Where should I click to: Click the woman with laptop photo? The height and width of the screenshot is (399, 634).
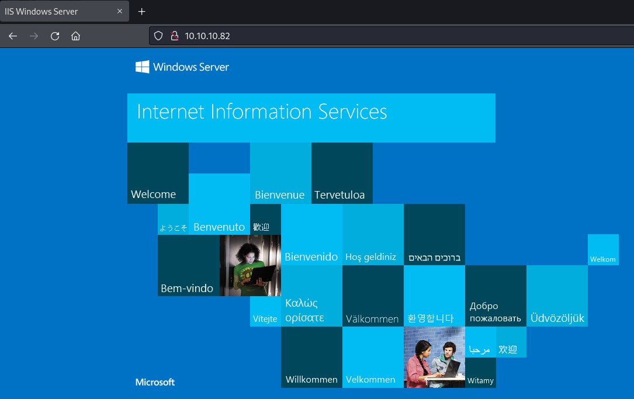pyautogui.click(x=250, y=265)
